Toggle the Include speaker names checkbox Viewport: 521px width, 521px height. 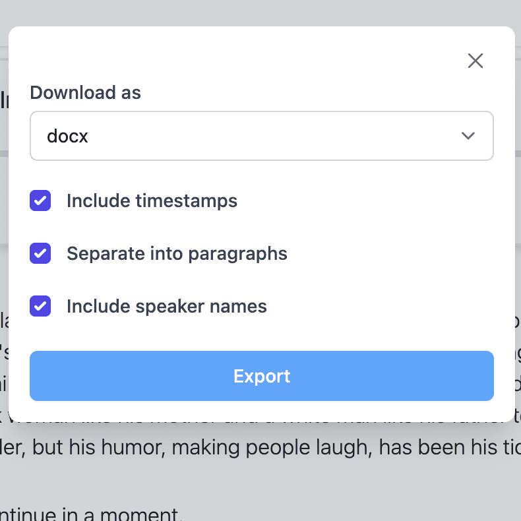coord(40,306)
